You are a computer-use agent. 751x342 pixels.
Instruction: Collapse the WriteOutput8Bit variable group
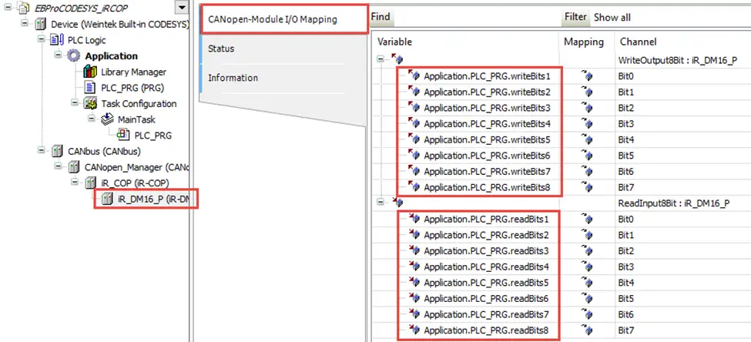click(381, 59)
